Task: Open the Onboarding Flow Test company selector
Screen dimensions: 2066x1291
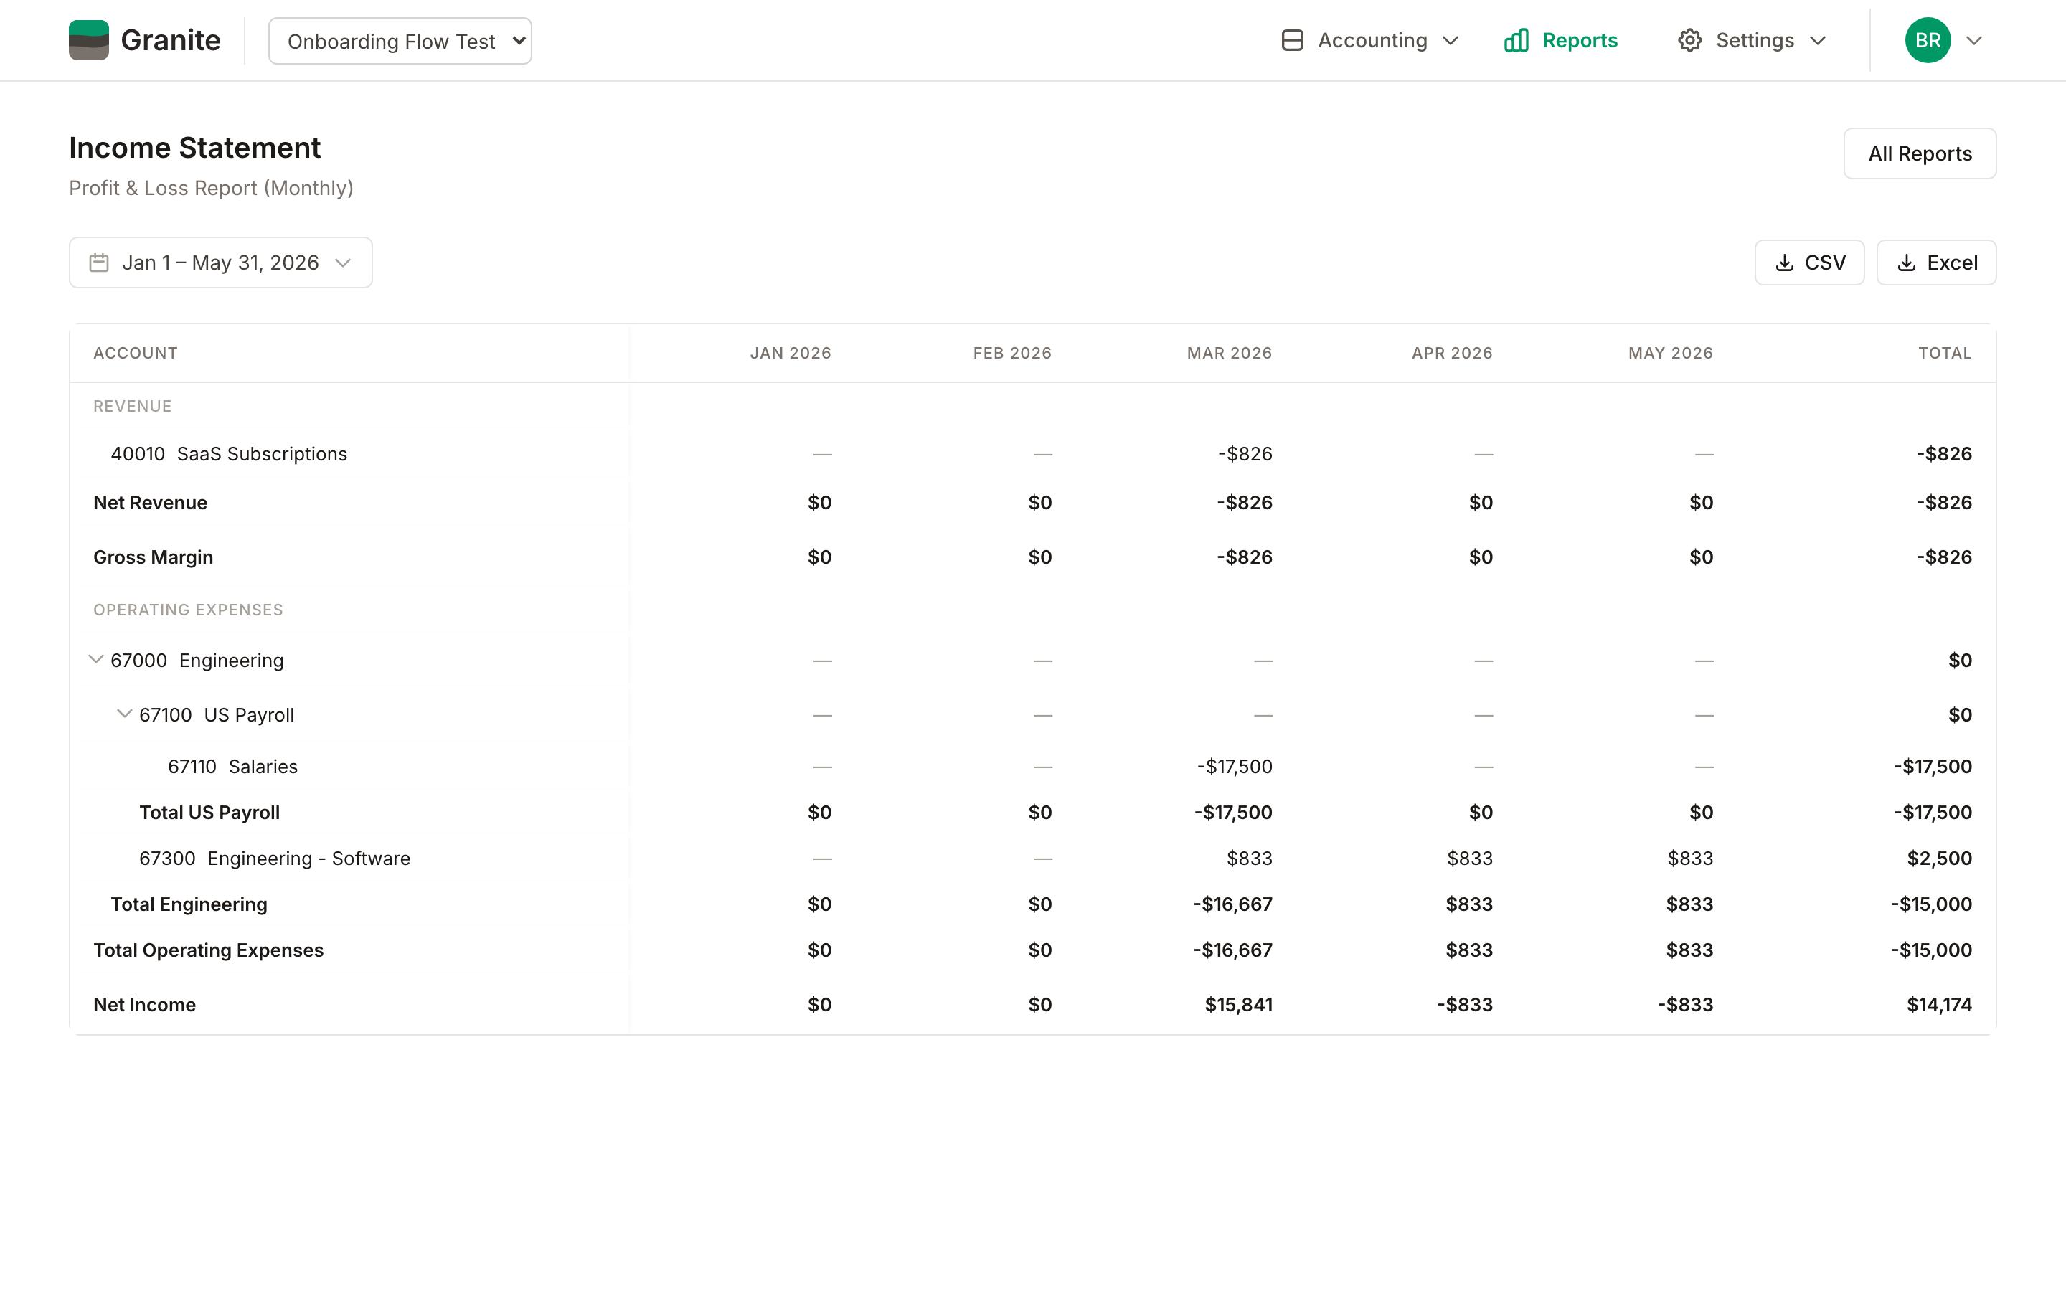Action: (400, 41)
